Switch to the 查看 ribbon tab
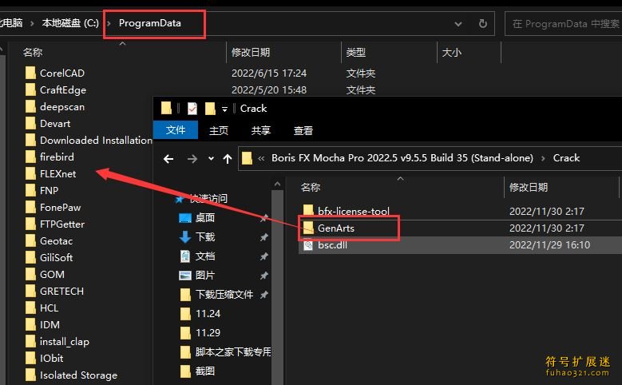 click(303, 130)
